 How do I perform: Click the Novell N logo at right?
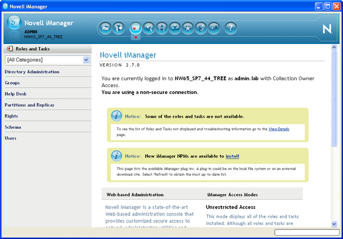point(327,29)
